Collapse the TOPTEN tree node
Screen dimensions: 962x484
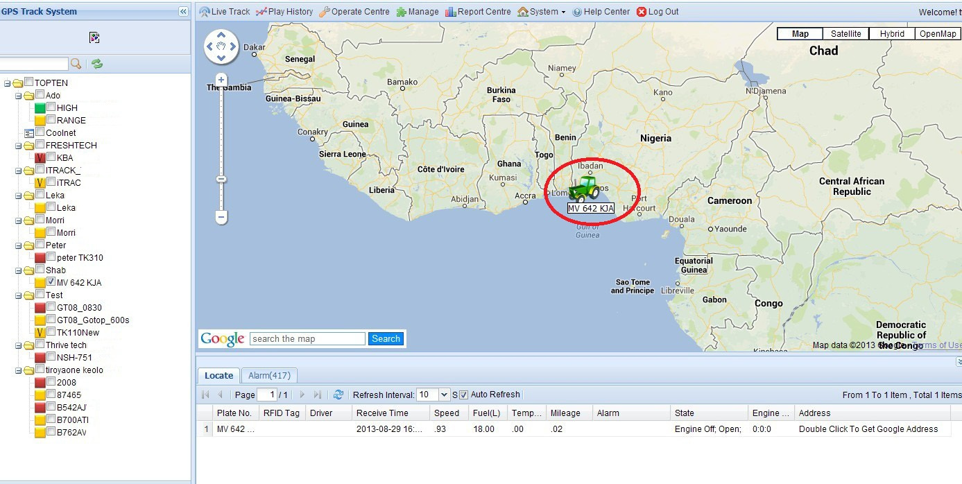click(7, 83)
